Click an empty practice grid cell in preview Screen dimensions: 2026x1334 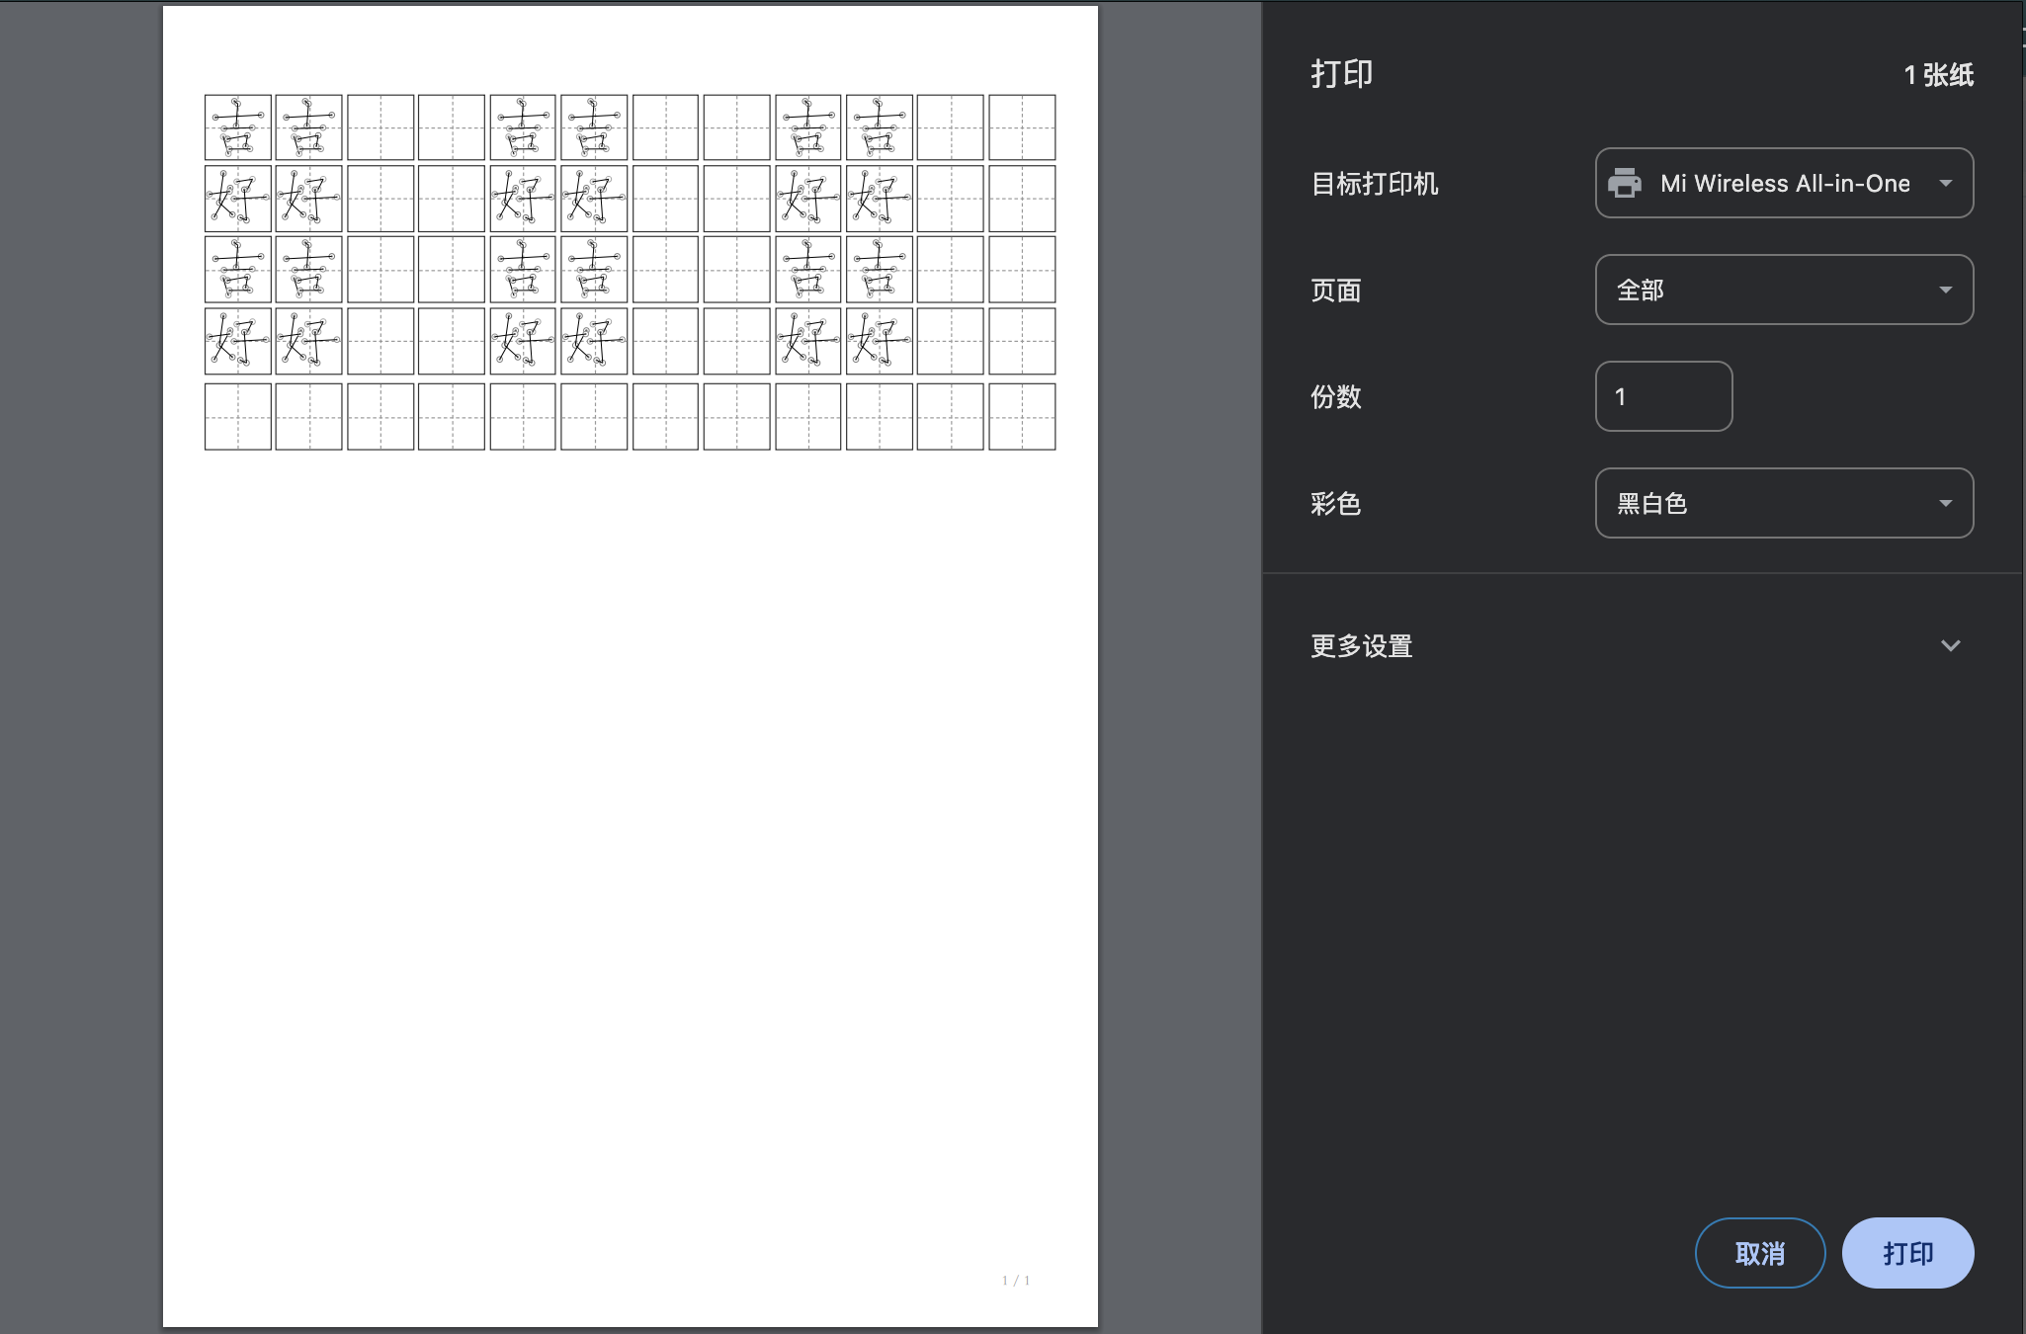[380, 126]
